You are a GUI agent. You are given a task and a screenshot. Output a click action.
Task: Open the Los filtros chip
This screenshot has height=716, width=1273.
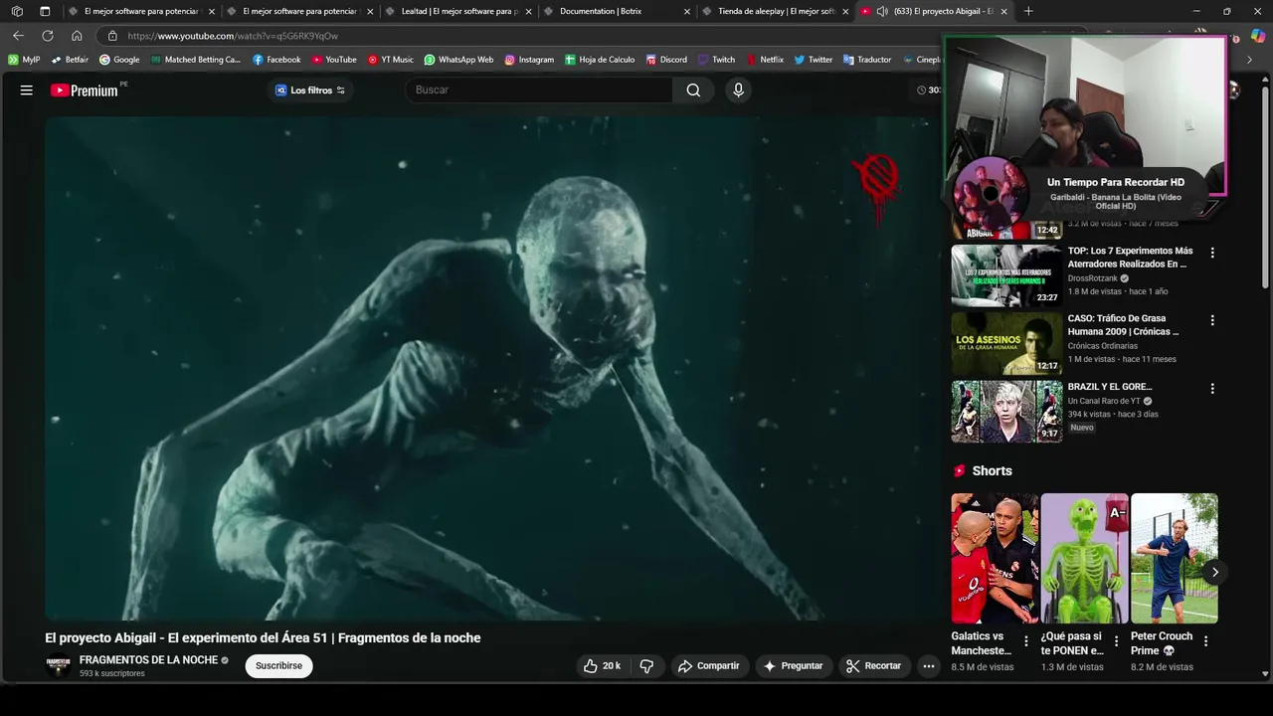pyautogui.click(x=310, y=90)
